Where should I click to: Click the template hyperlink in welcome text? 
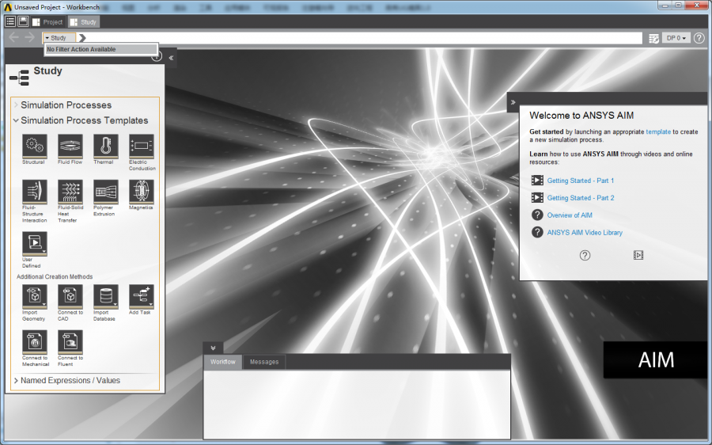[x=658, y=131]
